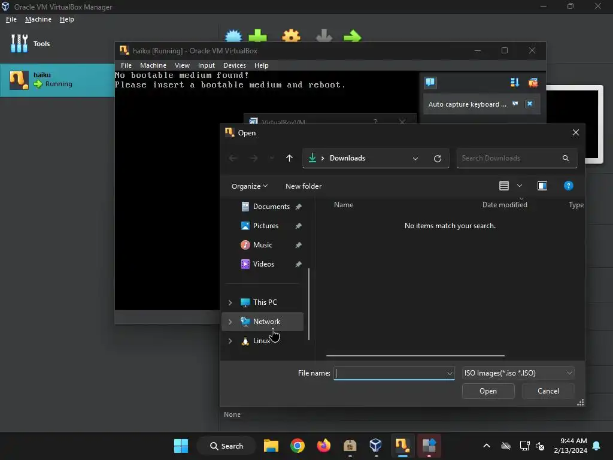
Task: Select the haiku VM entry
Action: pos(57,80)
